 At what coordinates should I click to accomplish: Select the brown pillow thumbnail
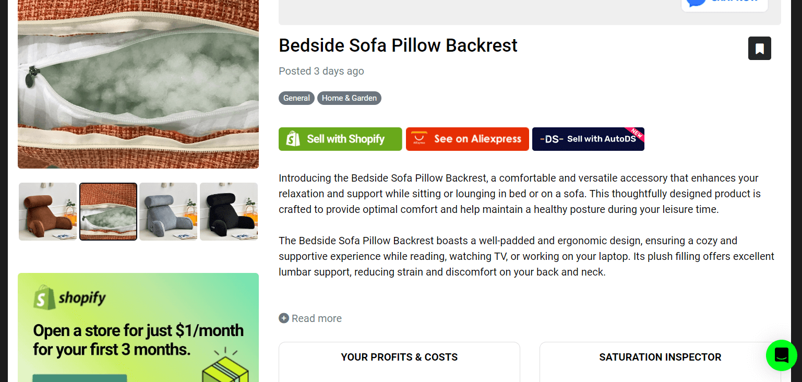[x=48, y=211]
